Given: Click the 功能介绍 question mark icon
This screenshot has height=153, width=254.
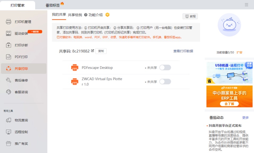Looking at the screenshot, I should click(86, 15).
